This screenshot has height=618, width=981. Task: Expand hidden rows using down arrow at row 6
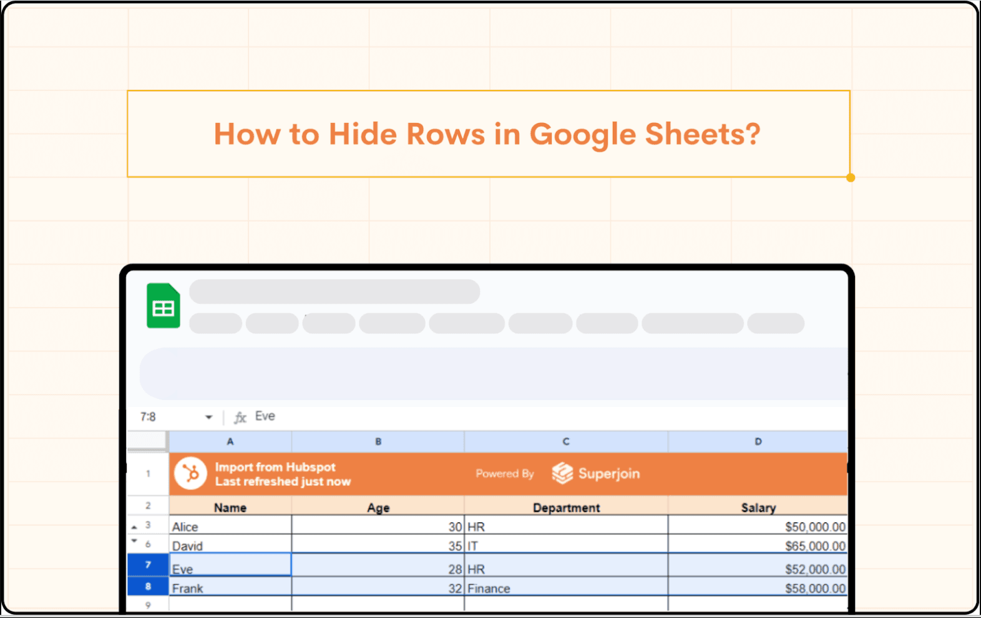[134, 541]
